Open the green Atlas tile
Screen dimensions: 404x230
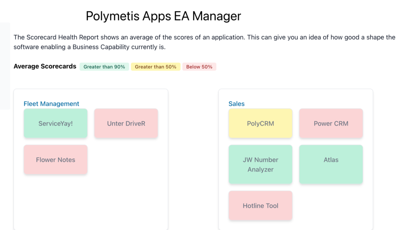pyautogui.click(x=331, y=164)
